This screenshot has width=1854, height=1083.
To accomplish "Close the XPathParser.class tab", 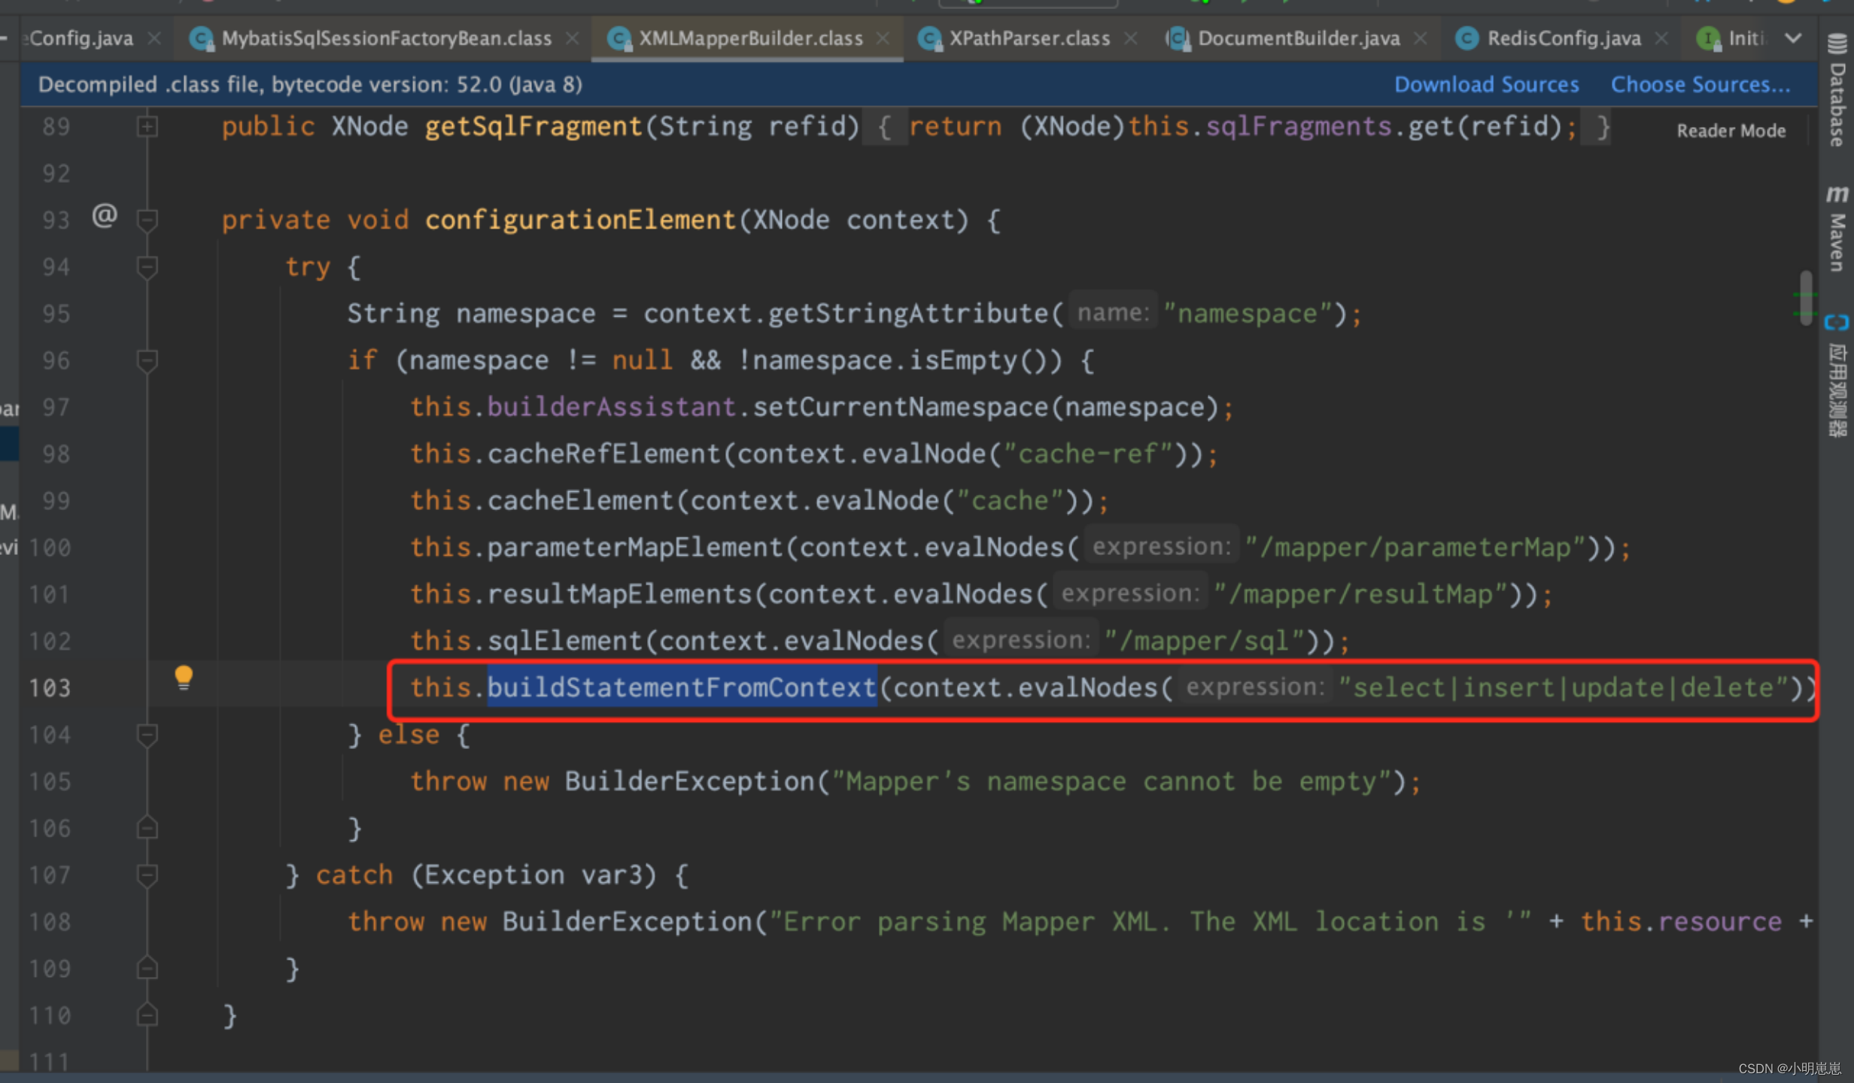I will (1130, 38).
